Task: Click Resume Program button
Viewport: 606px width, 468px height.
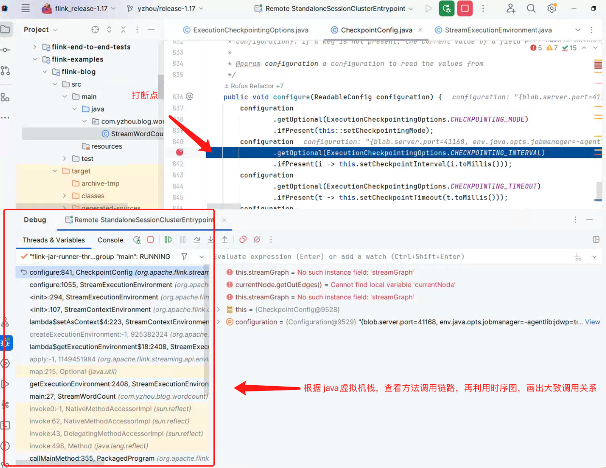Action: (x=168, y=240)
